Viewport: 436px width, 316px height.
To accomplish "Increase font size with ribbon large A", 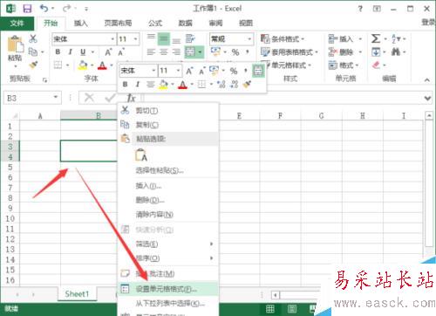I will [108, 52].
